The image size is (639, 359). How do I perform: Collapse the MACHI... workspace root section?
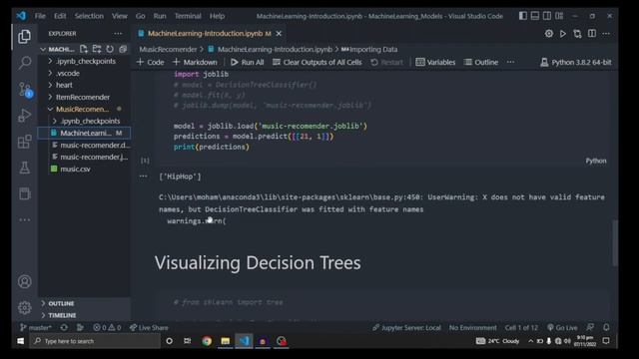pyautogui.click(x=57, y=49)
